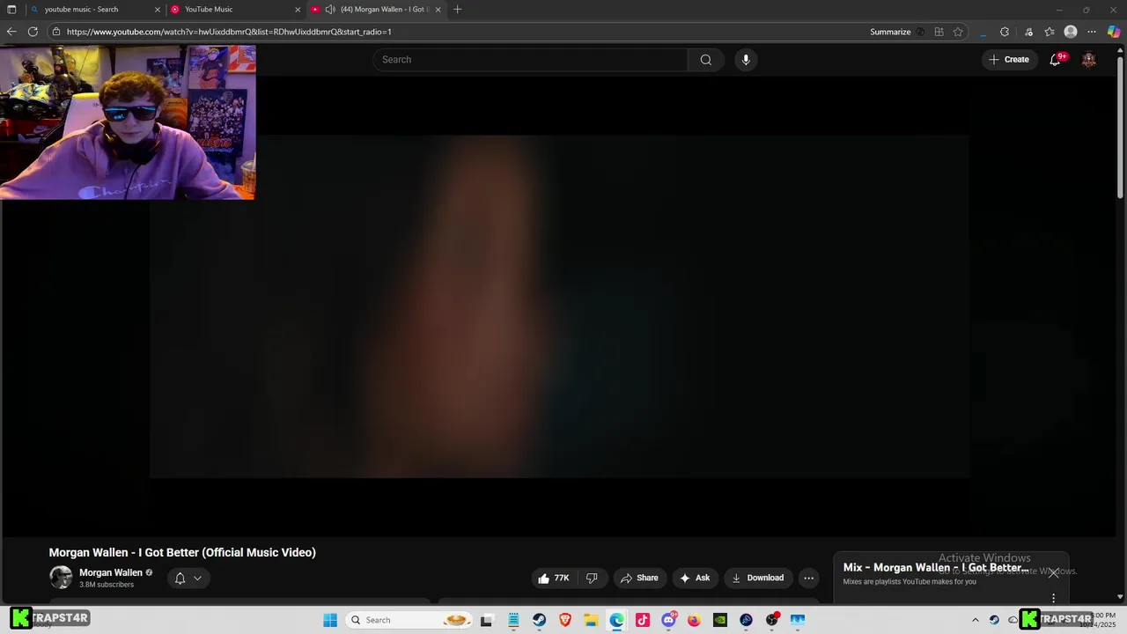The height and width of the screenshot is (634, 1127).
Task: Open the Edge profile icon
Action: 1071,32
